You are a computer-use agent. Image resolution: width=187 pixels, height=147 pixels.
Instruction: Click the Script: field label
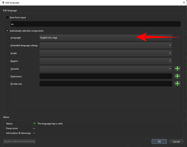[x=14, y=53]
